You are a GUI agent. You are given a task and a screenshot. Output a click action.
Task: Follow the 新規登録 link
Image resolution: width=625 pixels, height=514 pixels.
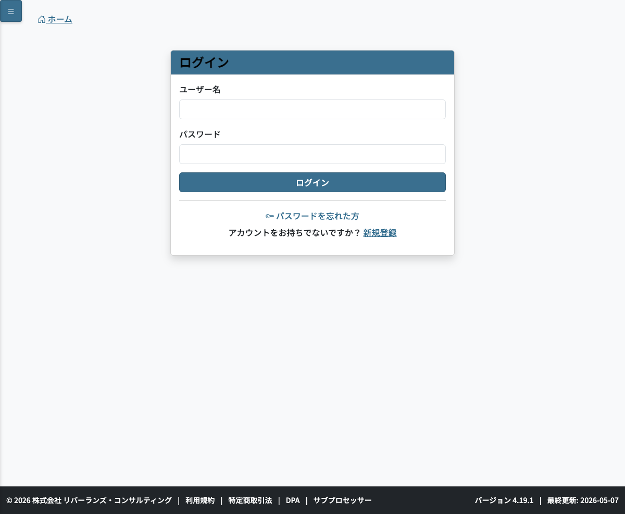pos(380,233)
